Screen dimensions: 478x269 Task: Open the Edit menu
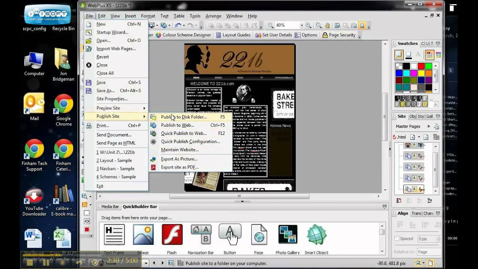coord(102,16)
